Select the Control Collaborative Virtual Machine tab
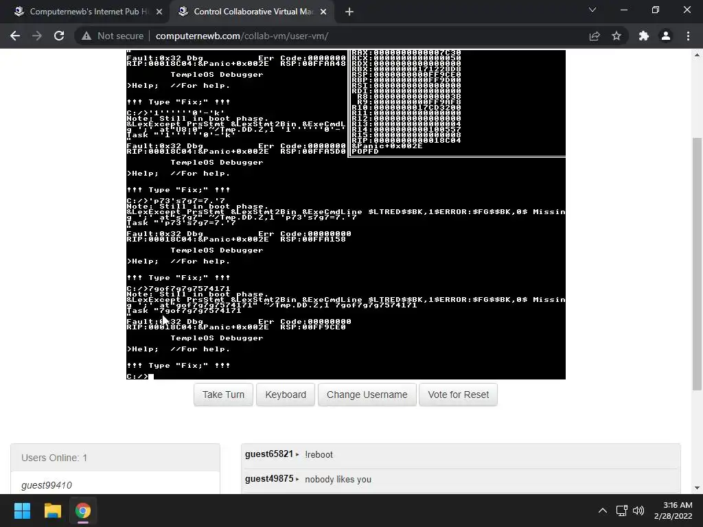Screen dimensions: 703x527 point(251,12)
